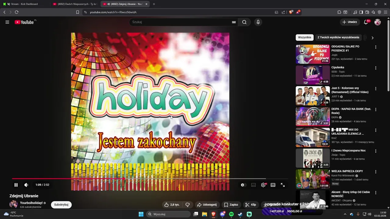390x219 pixels.
Task: Open Leo AI sparkle icon
Action: (x=373, y=12)
